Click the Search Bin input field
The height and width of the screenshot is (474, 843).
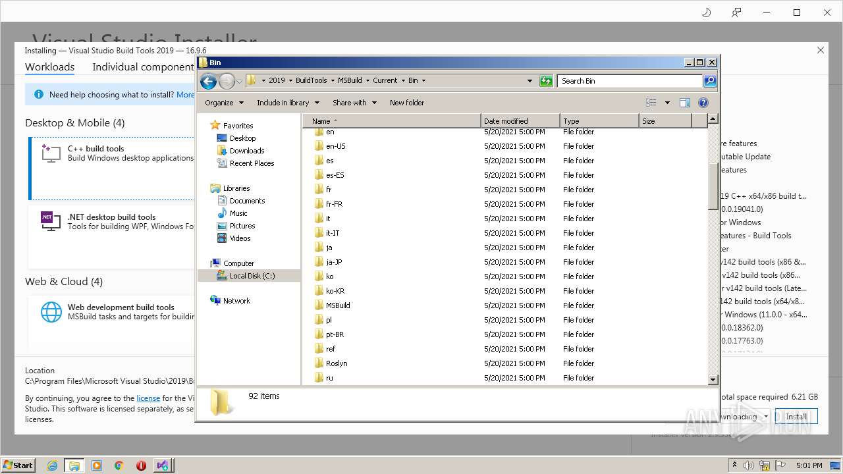point(630,81)
